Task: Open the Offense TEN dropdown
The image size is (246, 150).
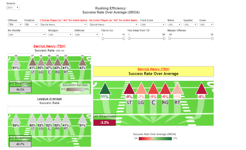Action: [x=15, y=24]
